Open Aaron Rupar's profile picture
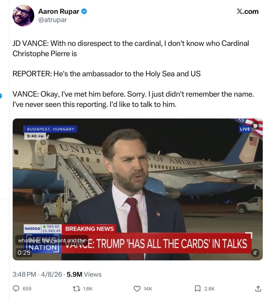The image size is (265, 301). 23,15
